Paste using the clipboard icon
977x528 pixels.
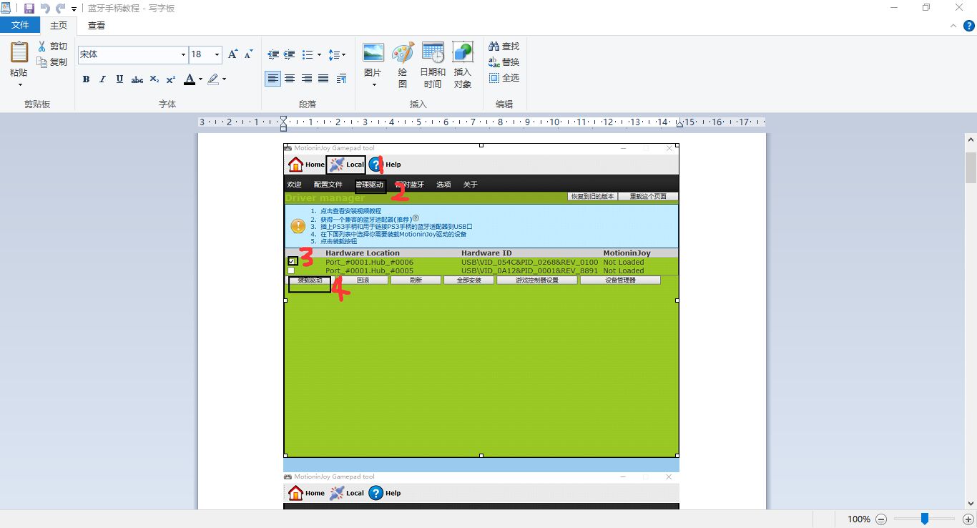[x=19, y=52]
